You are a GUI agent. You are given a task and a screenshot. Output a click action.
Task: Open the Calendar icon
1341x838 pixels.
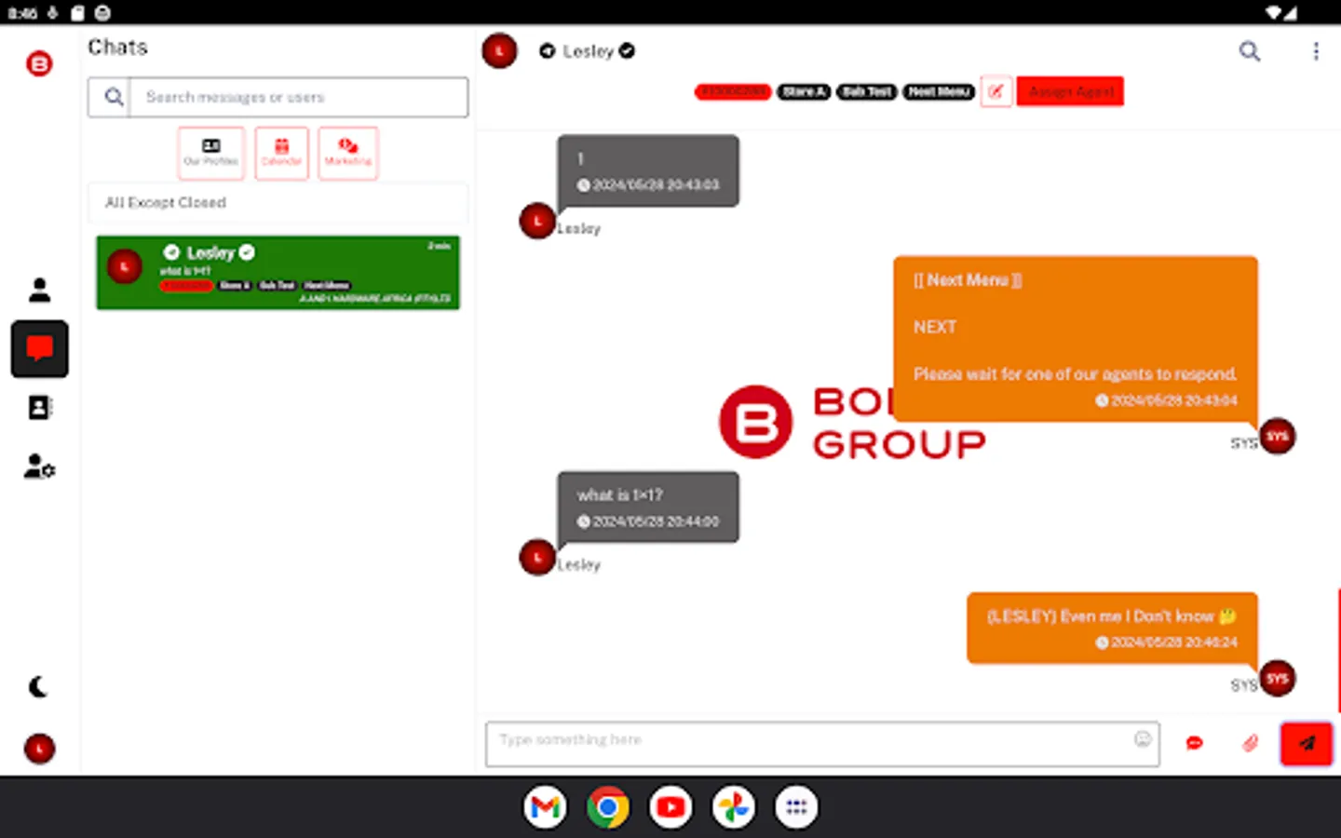coord(280,153)
